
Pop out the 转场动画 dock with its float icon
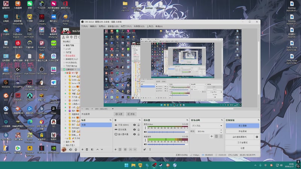point(222,120)
